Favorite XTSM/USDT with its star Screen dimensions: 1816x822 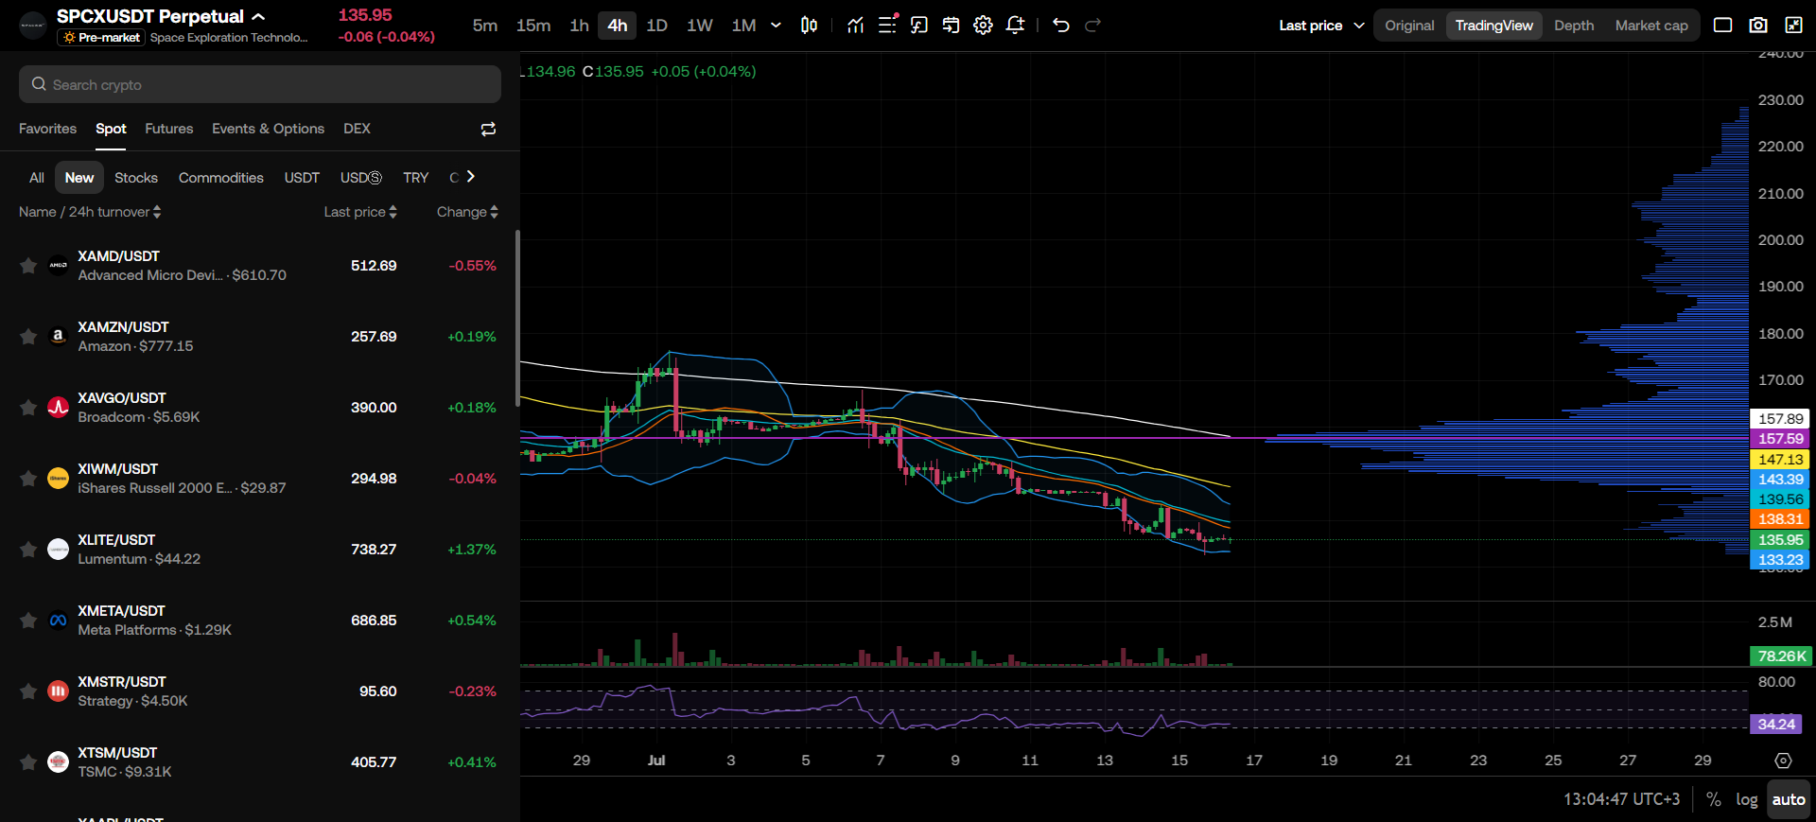(28, 762)
